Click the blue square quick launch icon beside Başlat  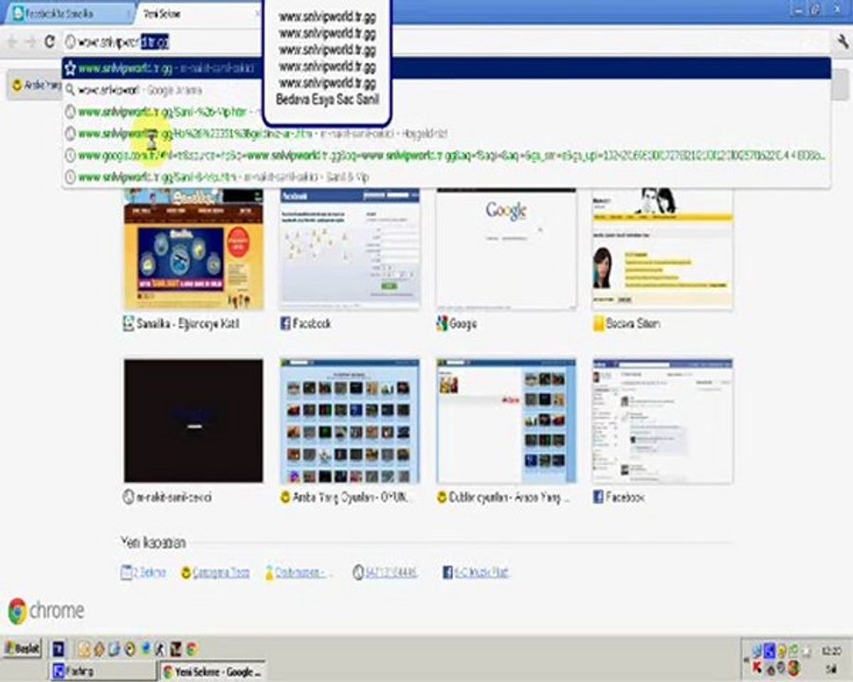pos(58,649)
